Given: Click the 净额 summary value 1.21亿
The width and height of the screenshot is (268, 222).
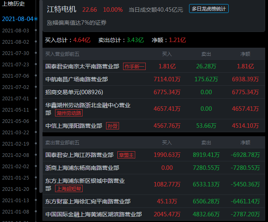Looking at the screenshot, I should coord(177,40).
